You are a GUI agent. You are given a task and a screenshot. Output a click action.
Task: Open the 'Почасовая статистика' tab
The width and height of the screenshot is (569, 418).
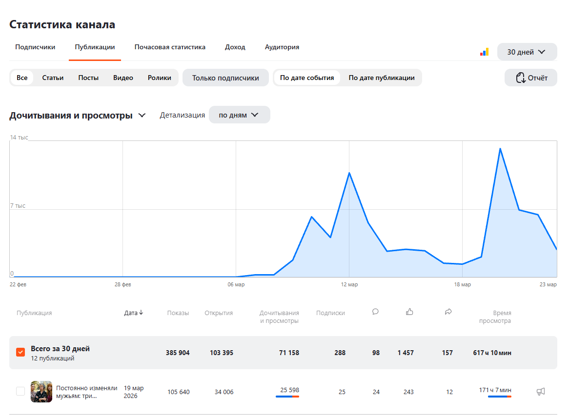pyautogui.click(x=170, y=47)
